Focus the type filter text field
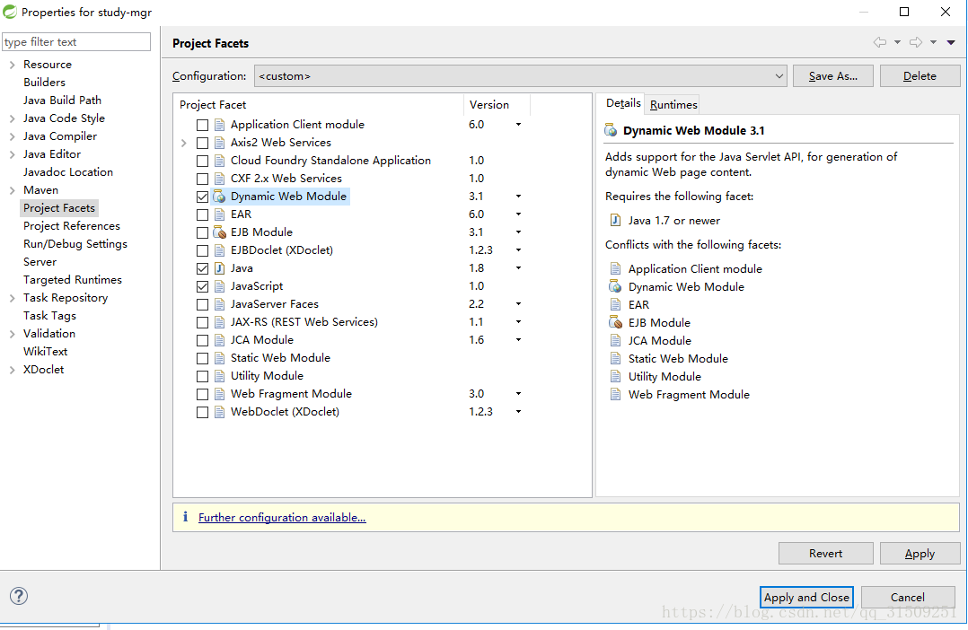 pyautogui.click(x=76, y=41)
